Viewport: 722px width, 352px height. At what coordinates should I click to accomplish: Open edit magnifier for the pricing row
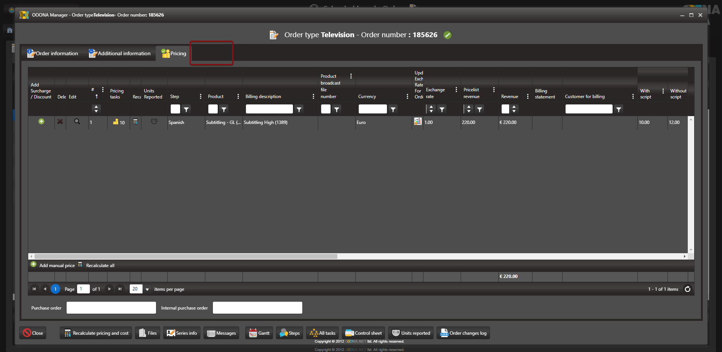point(77,122)
